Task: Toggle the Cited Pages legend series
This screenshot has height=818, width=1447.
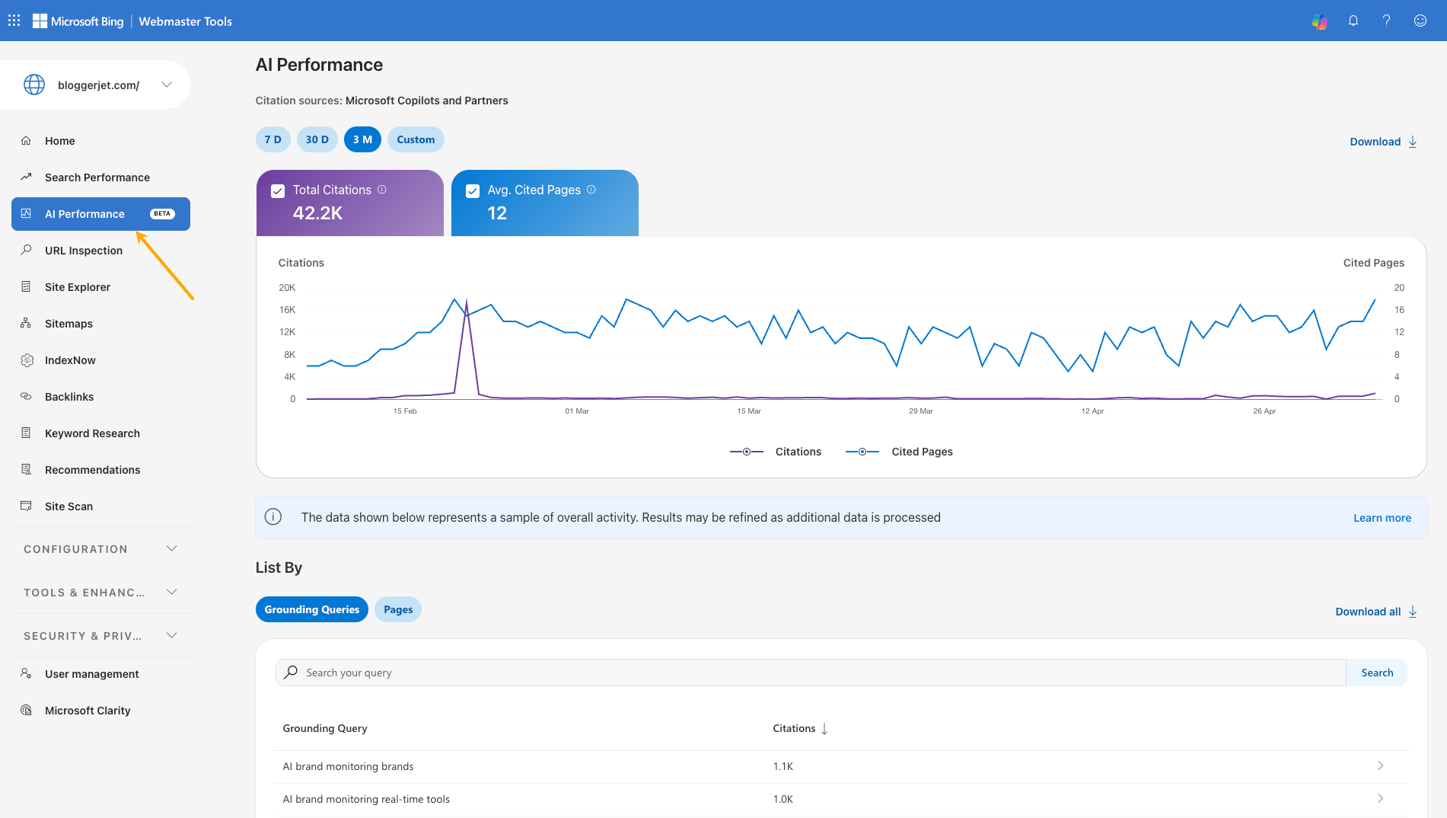Action: coord(899,452)
